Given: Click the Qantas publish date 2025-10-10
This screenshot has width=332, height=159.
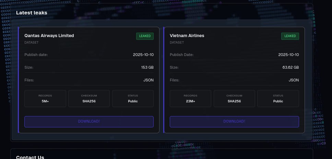Looking at the screenshot, I should point(143,55).
